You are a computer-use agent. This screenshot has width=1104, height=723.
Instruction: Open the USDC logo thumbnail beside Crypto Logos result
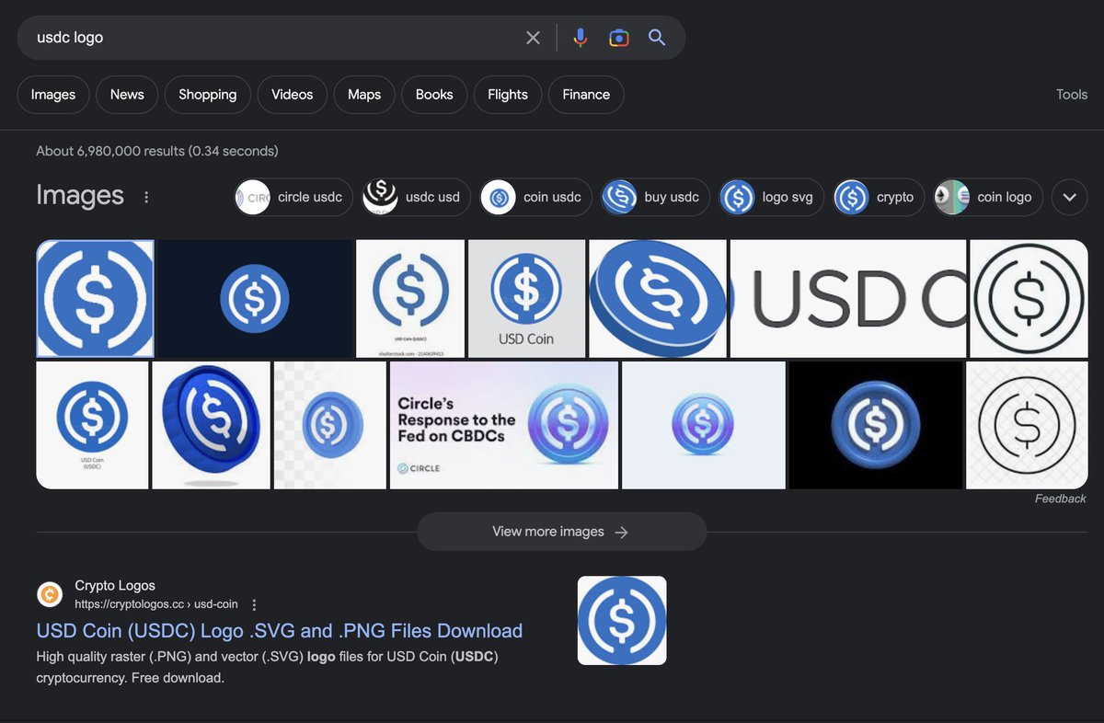coord(622,620)
